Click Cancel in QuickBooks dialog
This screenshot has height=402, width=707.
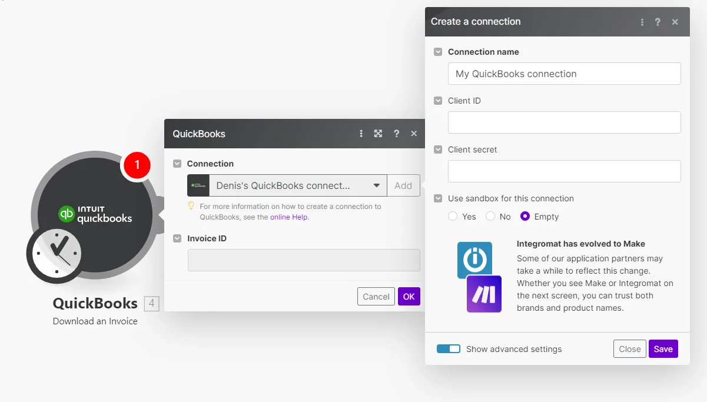376,297
